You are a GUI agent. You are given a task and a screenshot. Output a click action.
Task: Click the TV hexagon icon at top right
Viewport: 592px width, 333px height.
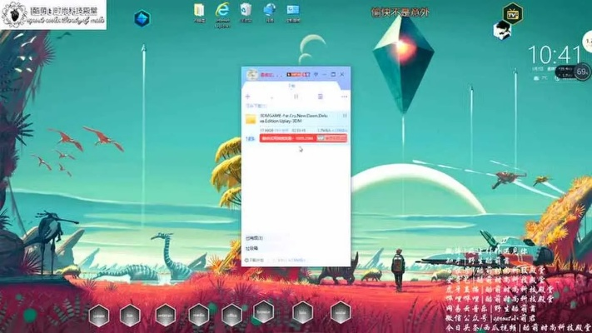[x=513, y=13]
